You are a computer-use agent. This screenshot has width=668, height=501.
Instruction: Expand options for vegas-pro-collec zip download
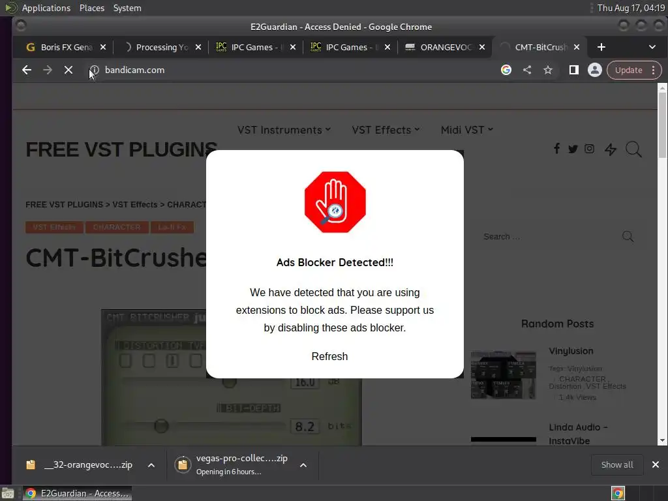[x=303, y=465]
